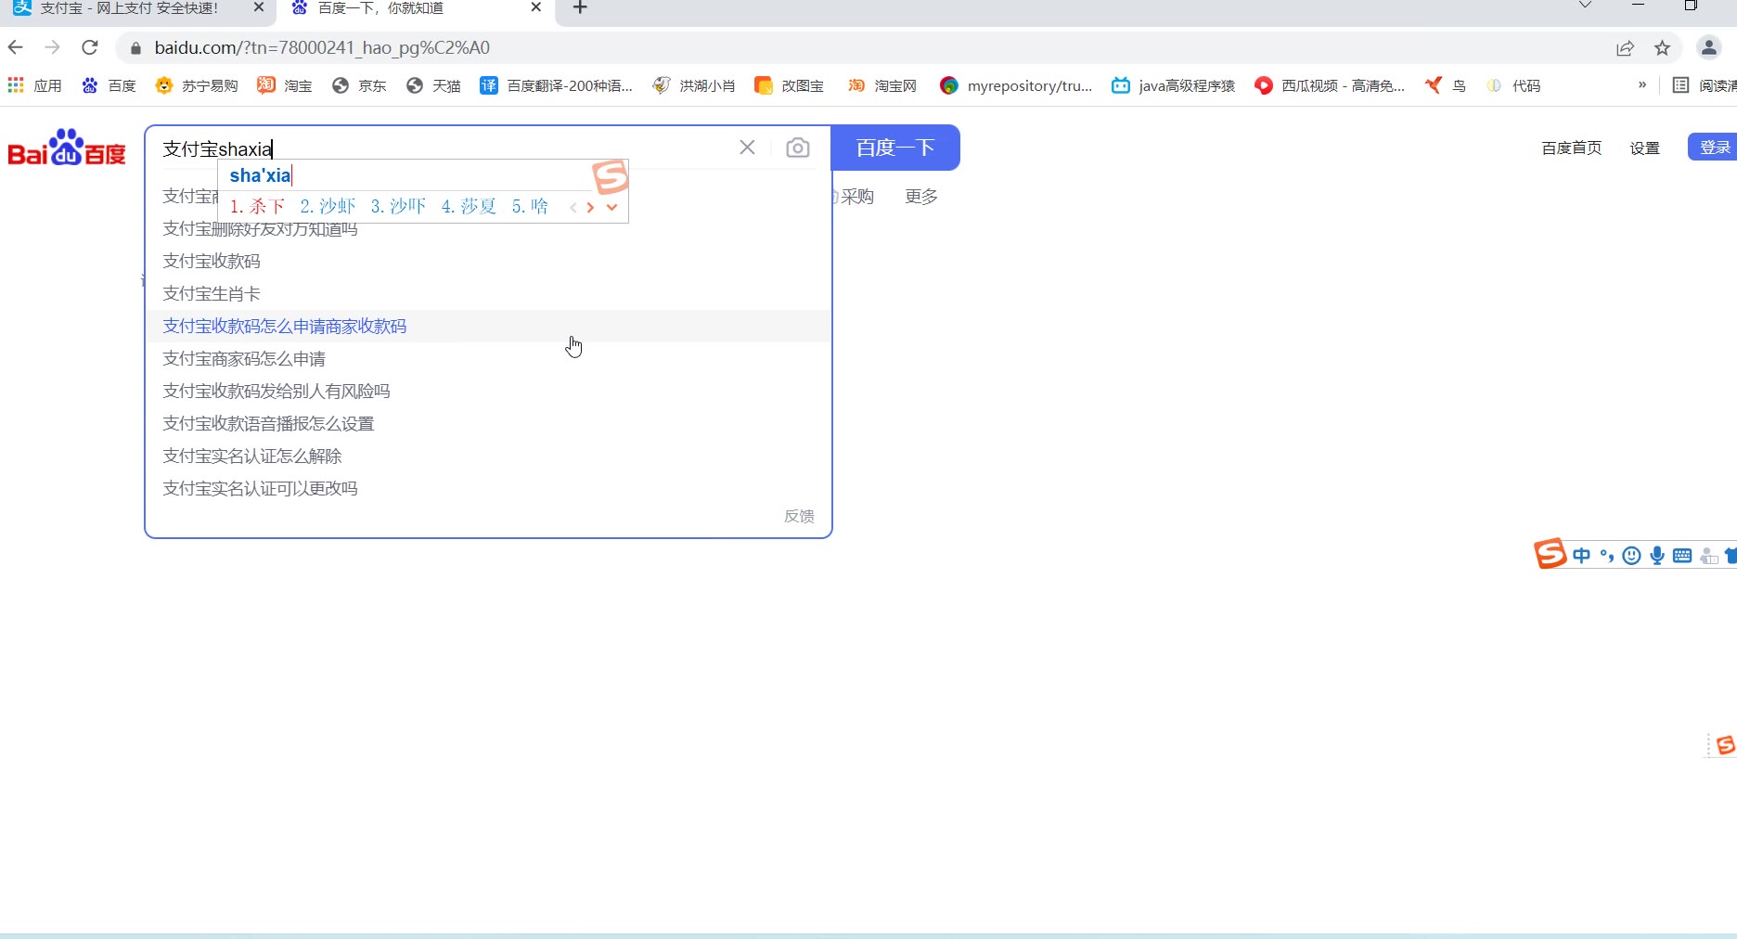Image resolution: width=1737 pixels, height=939 pixels.
Task: Open the java高级程序猿 bookmark
Action: (x=1174, y=85)
